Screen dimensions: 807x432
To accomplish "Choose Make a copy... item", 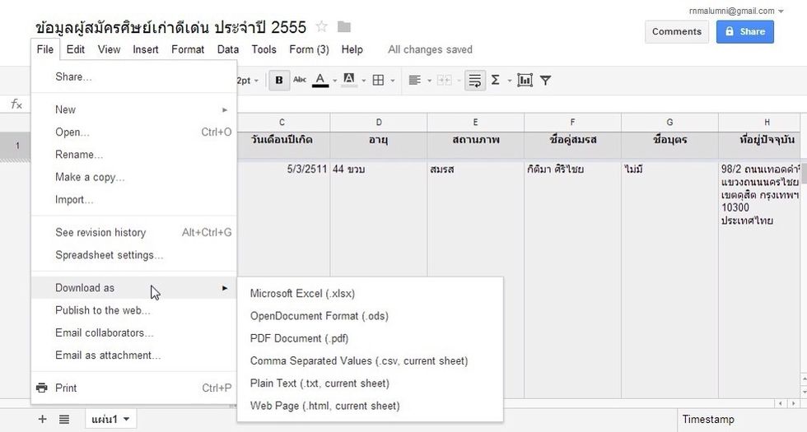I will coord(133,178).
